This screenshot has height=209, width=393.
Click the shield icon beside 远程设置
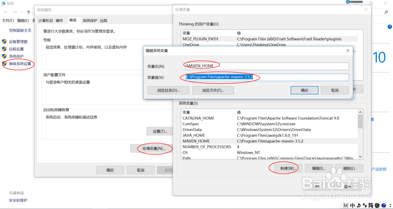tap(4, 49)
